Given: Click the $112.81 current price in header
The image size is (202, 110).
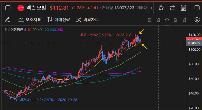Looking at the screenshot, I should click(59, 8).
